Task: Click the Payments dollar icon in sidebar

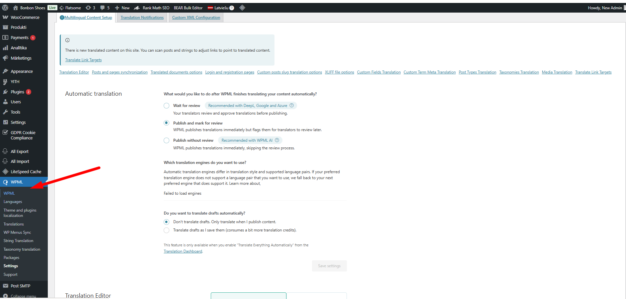Action: [5, 37]
